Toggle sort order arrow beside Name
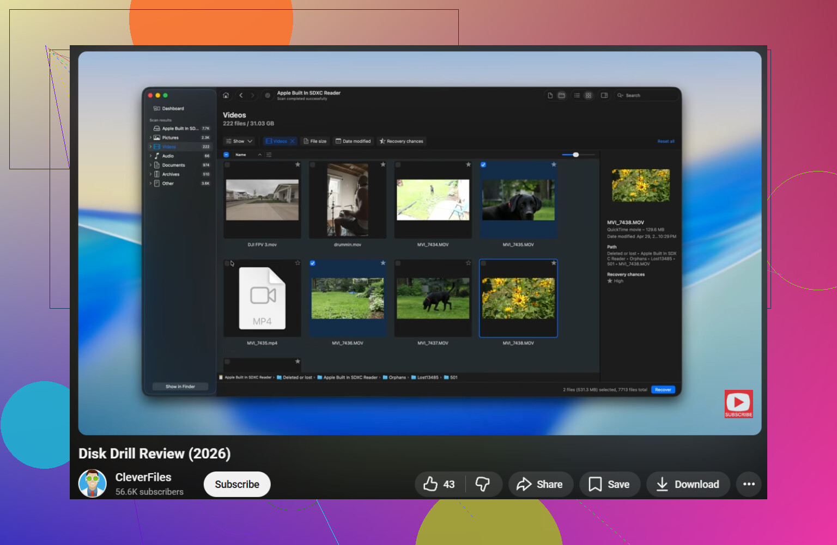 click(x=260, y=155)
